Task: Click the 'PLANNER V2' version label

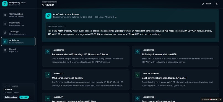Action: tap(14, 5)
